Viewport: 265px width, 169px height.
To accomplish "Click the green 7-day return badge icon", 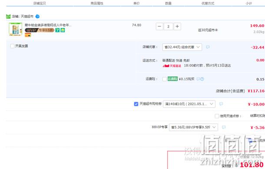I will (x=57, y=30).
